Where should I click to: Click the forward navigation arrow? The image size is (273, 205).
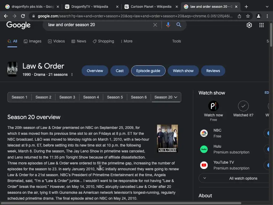pyautogui.click(x=14, y=16)
